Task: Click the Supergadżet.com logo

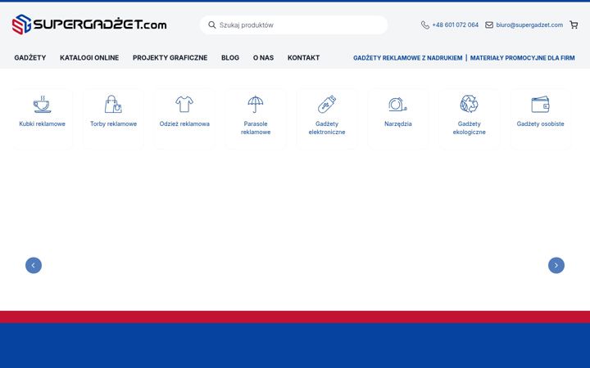Action: pyautogui.click(x=89, y=25)
